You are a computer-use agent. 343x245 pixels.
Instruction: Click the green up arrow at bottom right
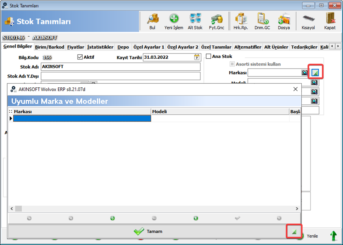333,236
